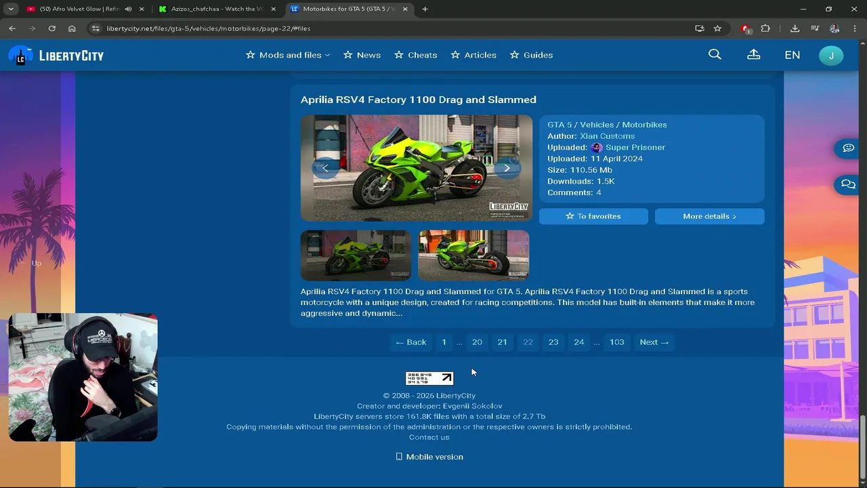Show previous image of Aprilia slideshow
Image resolution: width=867 pixels, height=488 pixels.
325,168
